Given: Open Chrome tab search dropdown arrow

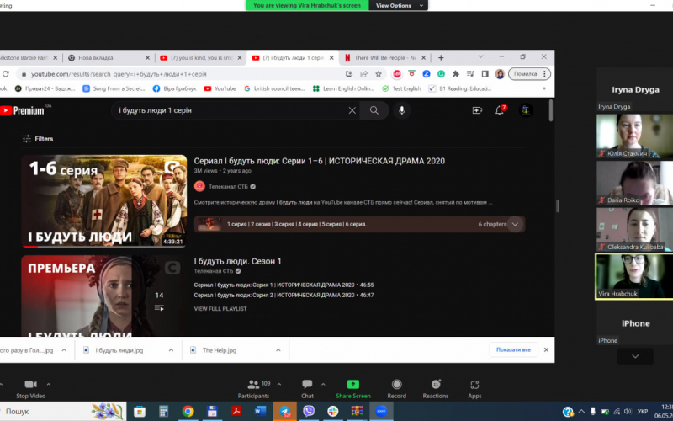Looking at the screenshot, I should 480,56.
